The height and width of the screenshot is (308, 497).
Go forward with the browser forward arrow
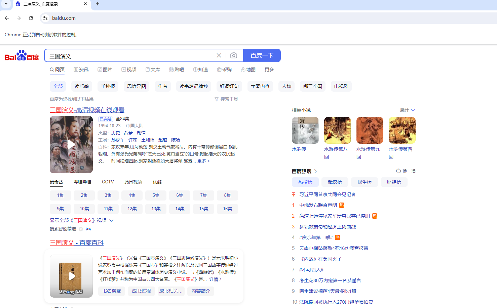pyautogui.click(x=19, y=18)
